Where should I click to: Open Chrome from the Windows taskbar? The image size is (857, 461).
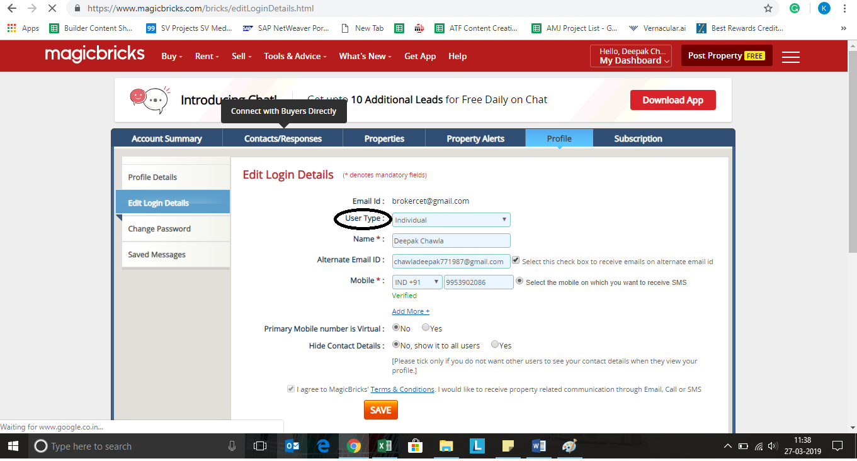click(353, 446)
